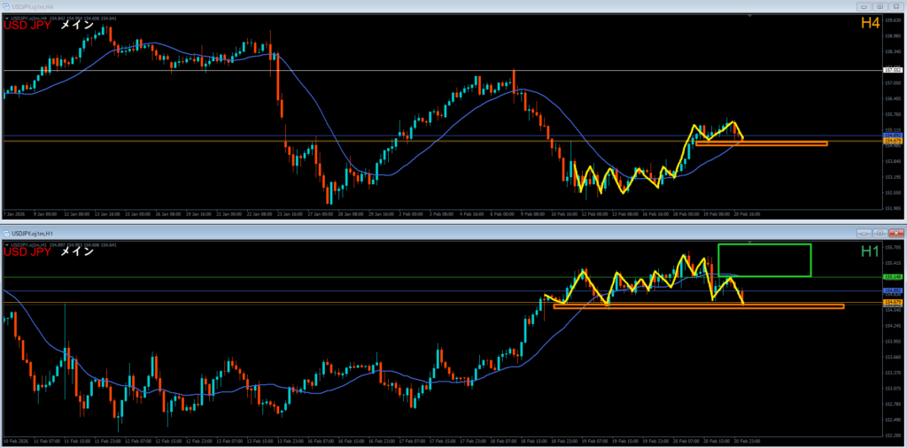Select the orange support rectangle on H4 chart
The image size is (907, 448).
pyautogui.click(x=762, y=144)
